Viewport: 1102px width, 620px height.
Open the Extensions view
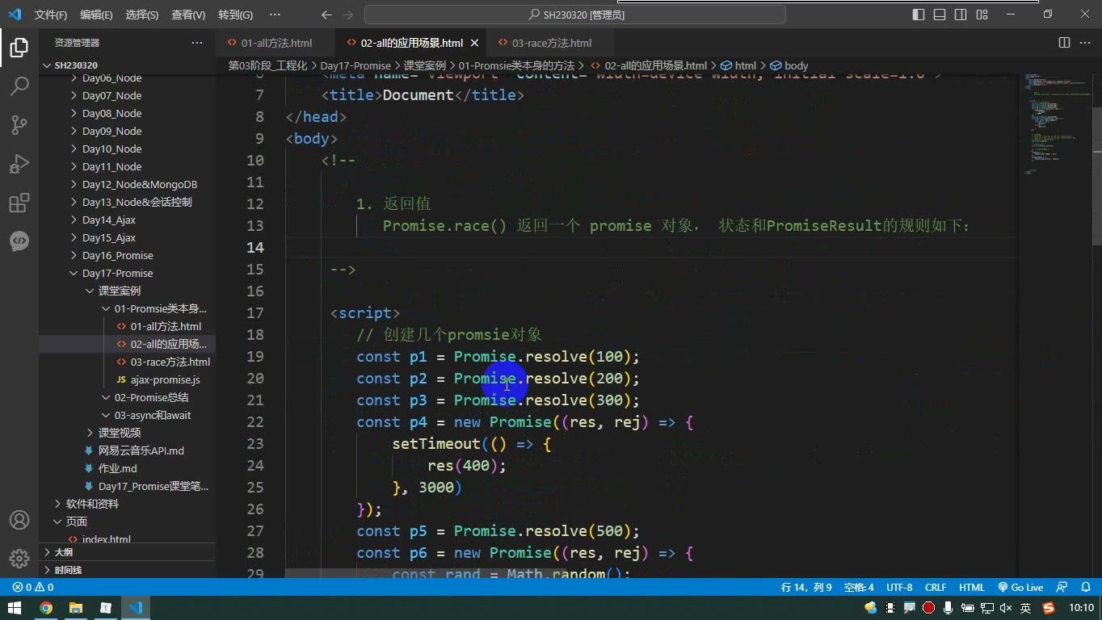click(19, 203)
